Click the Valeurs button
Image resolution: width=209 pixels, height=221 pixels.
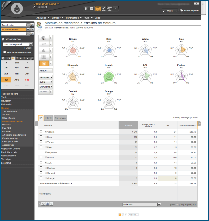(x=46, y=71)
